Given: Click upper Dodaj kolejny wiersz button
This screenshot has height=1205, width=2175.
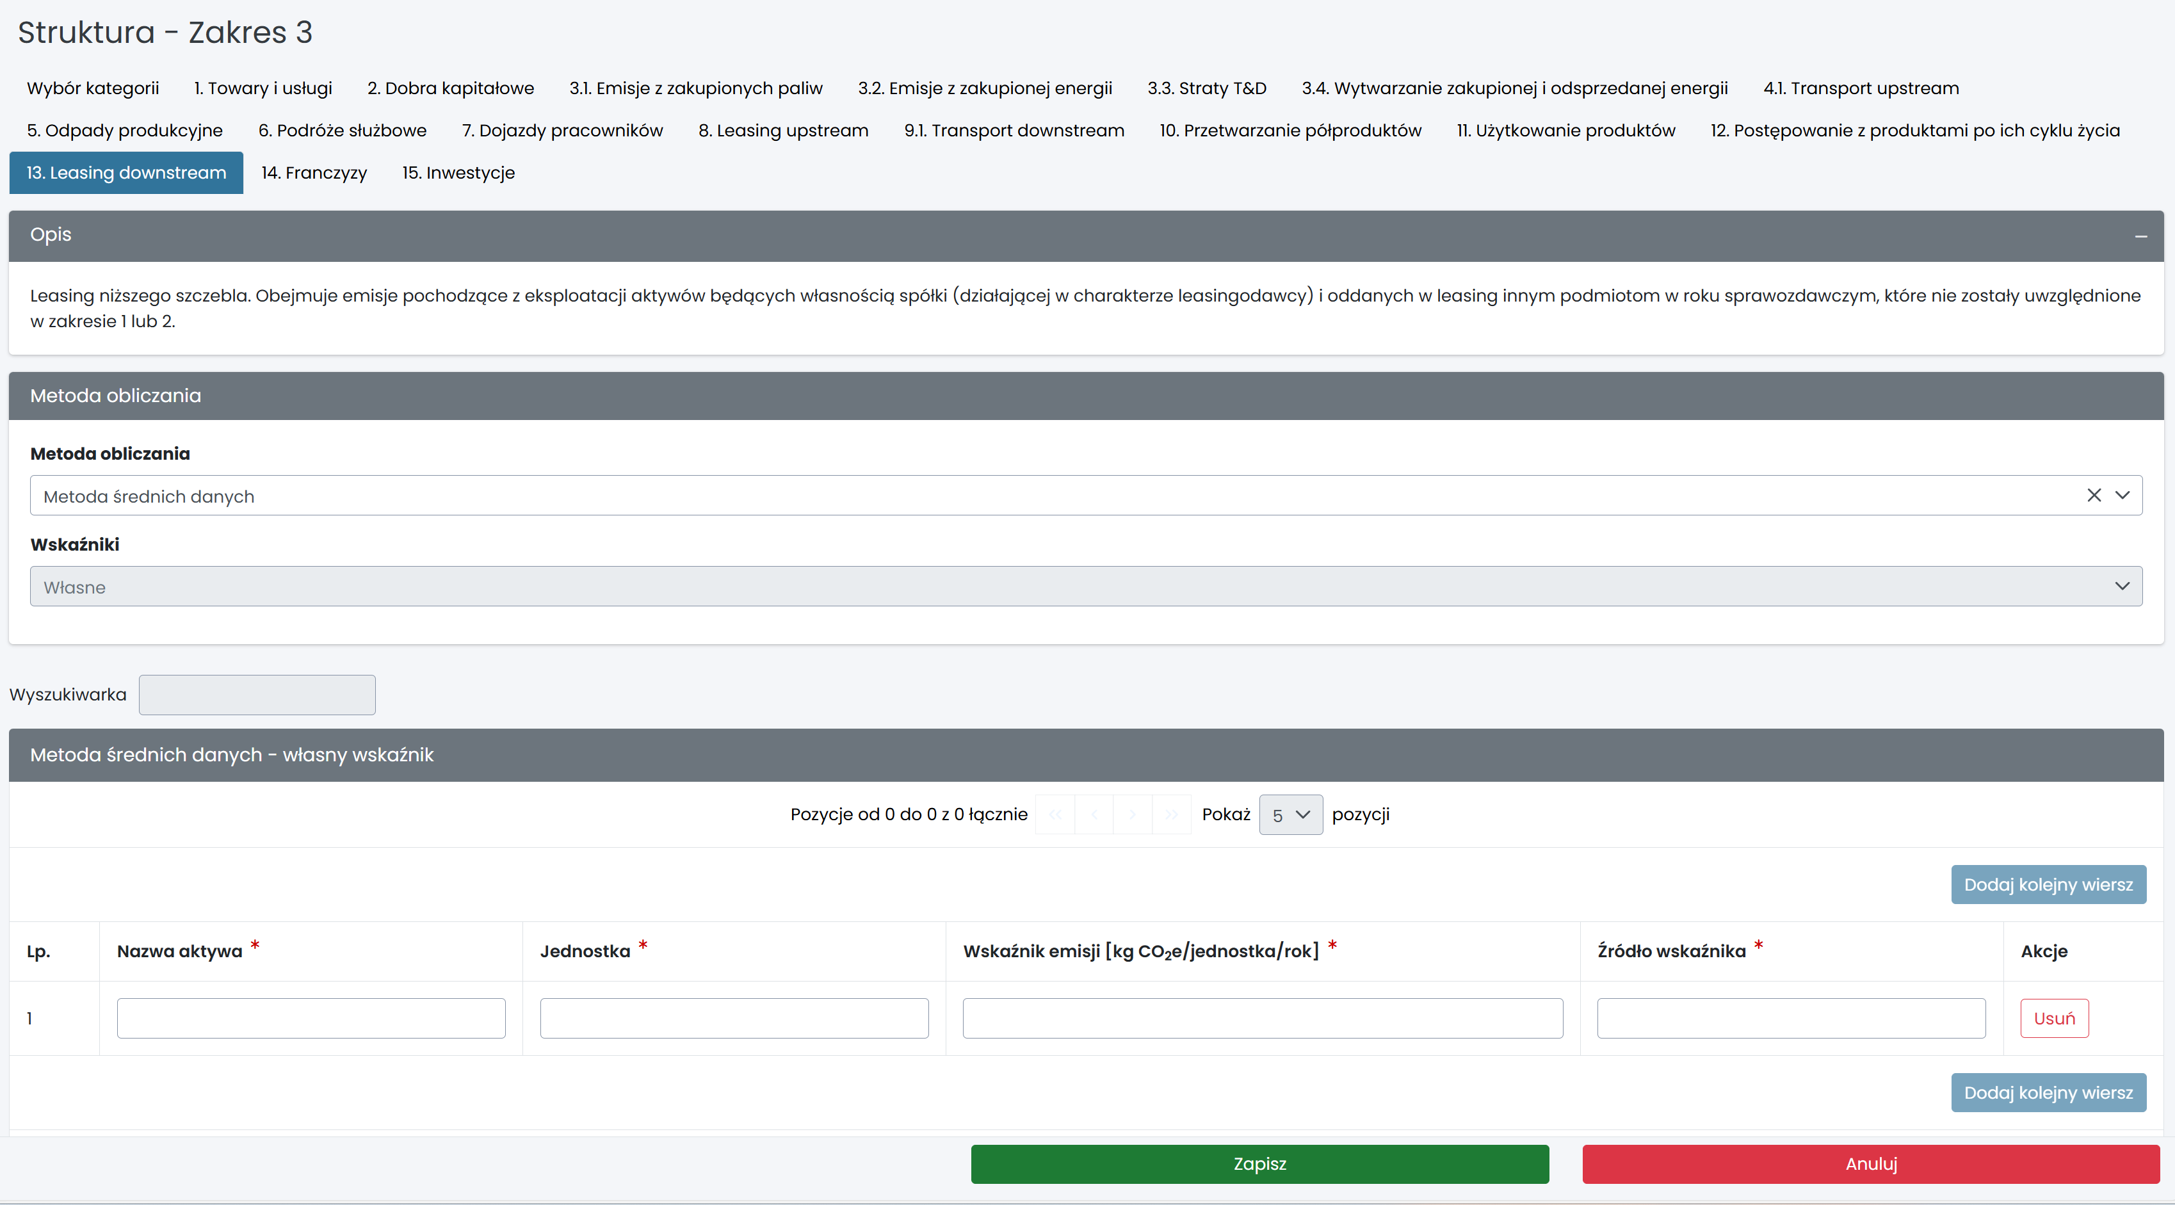Looking at the screenshot, I should click(x=2048, y=885).
